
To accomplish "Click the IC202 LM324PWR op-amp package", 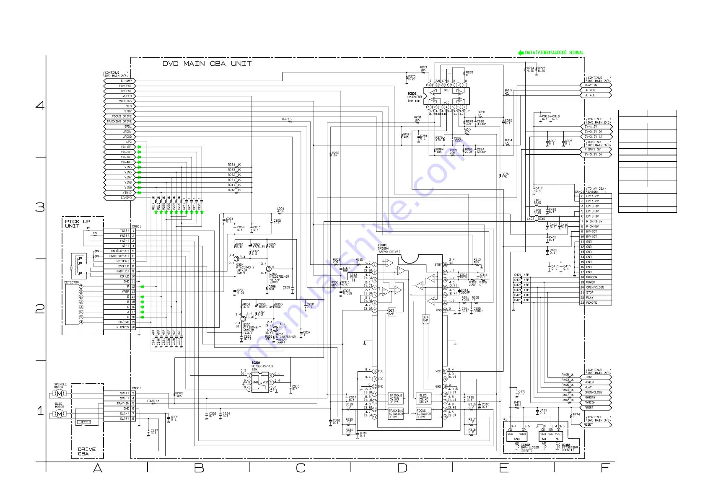I will click(x=446, y=96).
